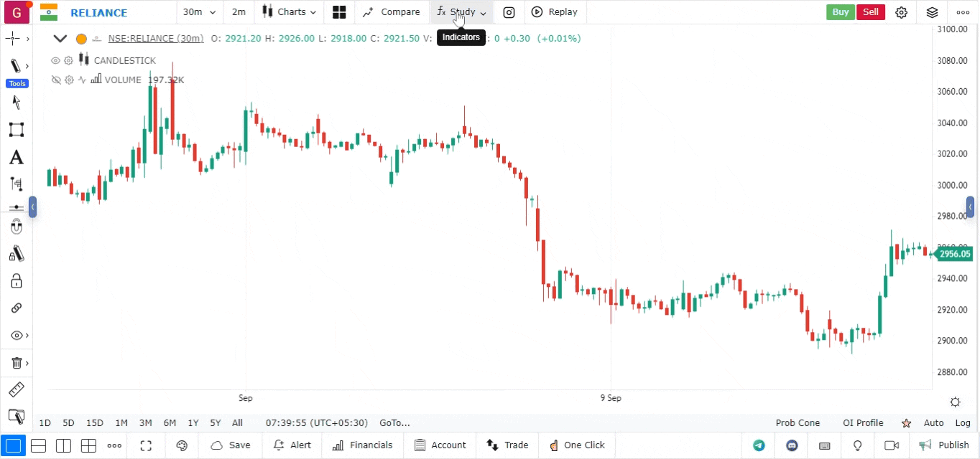Open the 30m interval dropdown
Viewport: 980px width, 459px height.
point(199,12)
